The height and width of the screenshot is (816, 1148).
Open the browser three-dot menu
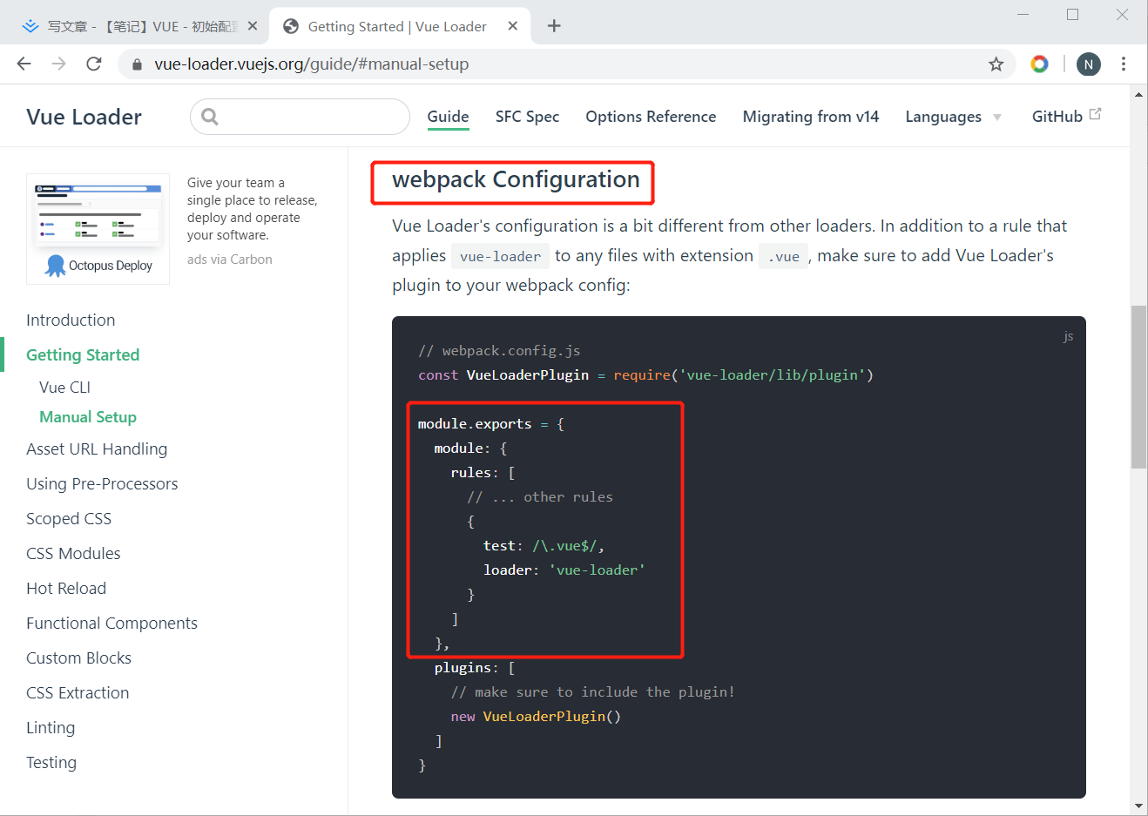click(1124, 64)
